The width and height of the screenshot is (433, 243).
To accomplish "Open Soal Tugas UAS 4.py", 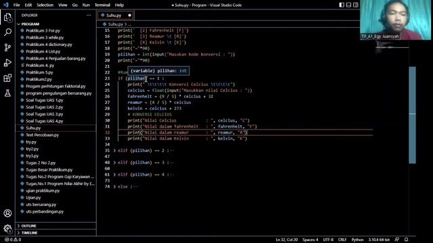I will [x=44, y=121].
